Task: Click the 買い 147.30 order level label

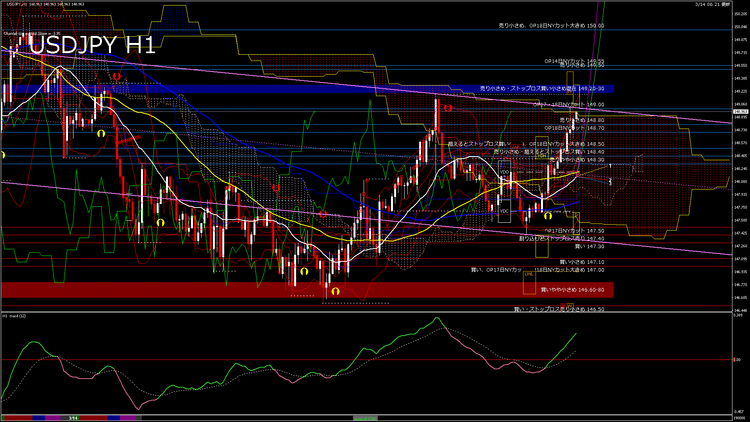Action: coord(589,247)
